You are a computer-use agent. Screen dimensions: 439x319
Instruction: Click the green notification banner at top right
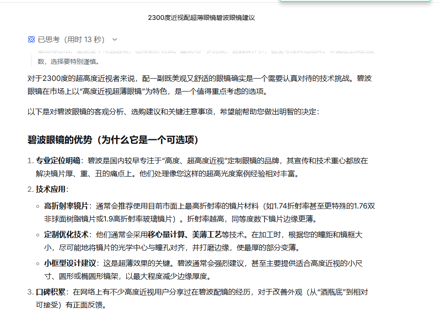pos(359,1)
